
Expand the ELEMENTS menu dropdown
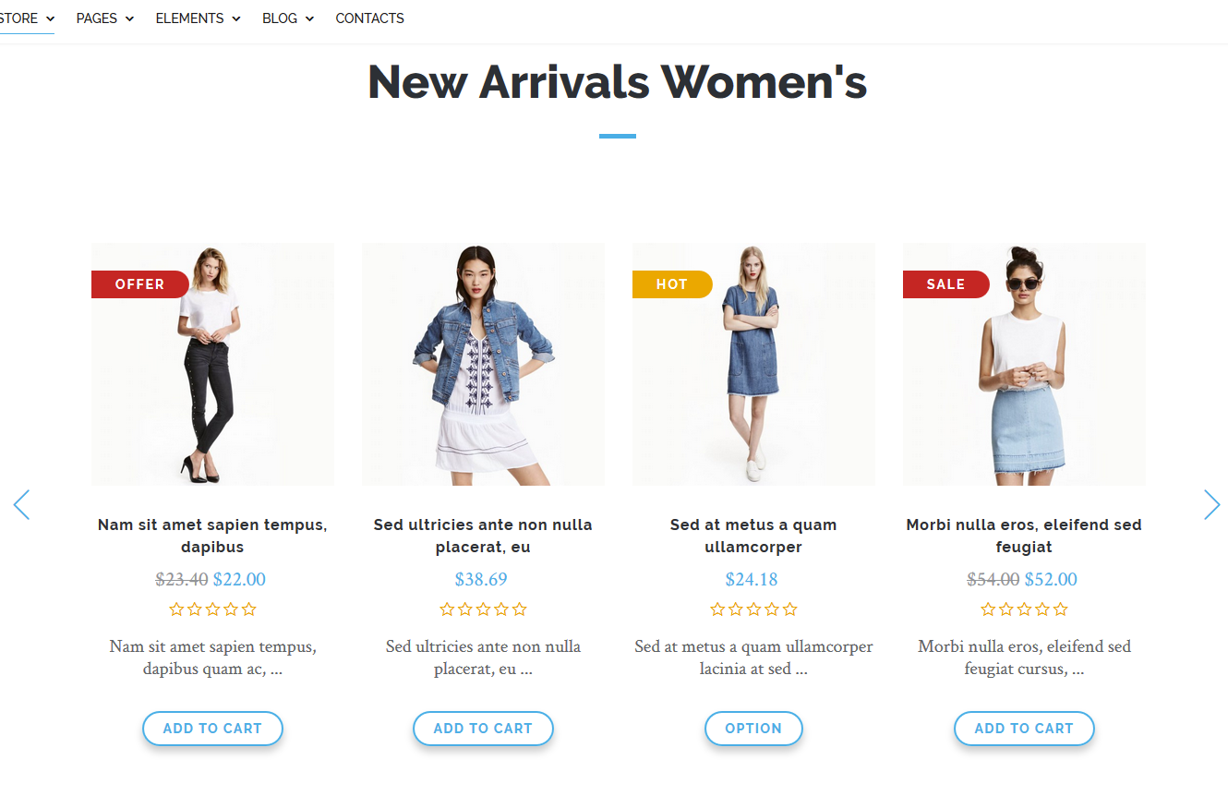198,18
